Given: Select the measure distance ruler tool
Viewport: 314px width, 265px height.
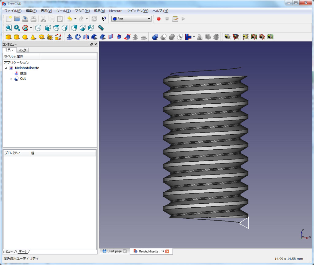Looking at the screenshot, I should point(101,28).
